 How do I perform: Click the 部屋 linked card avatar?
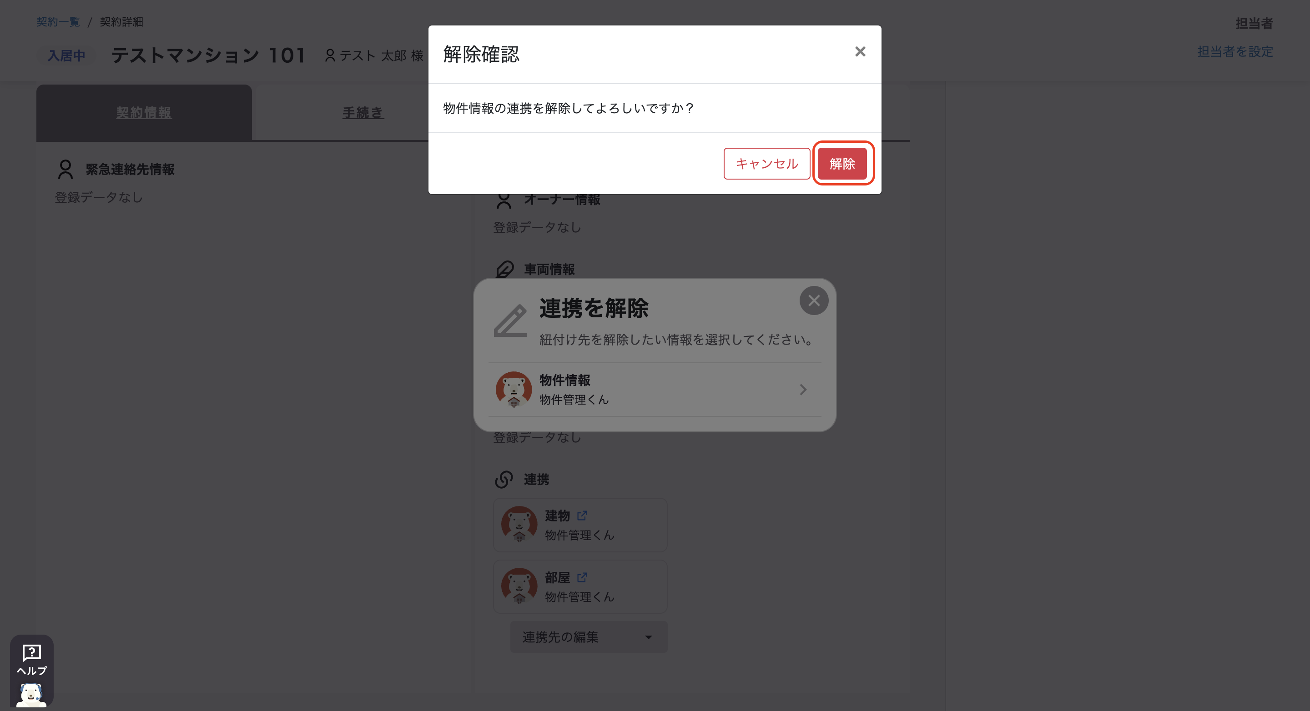pyautogui.click(x=519, y=586)
